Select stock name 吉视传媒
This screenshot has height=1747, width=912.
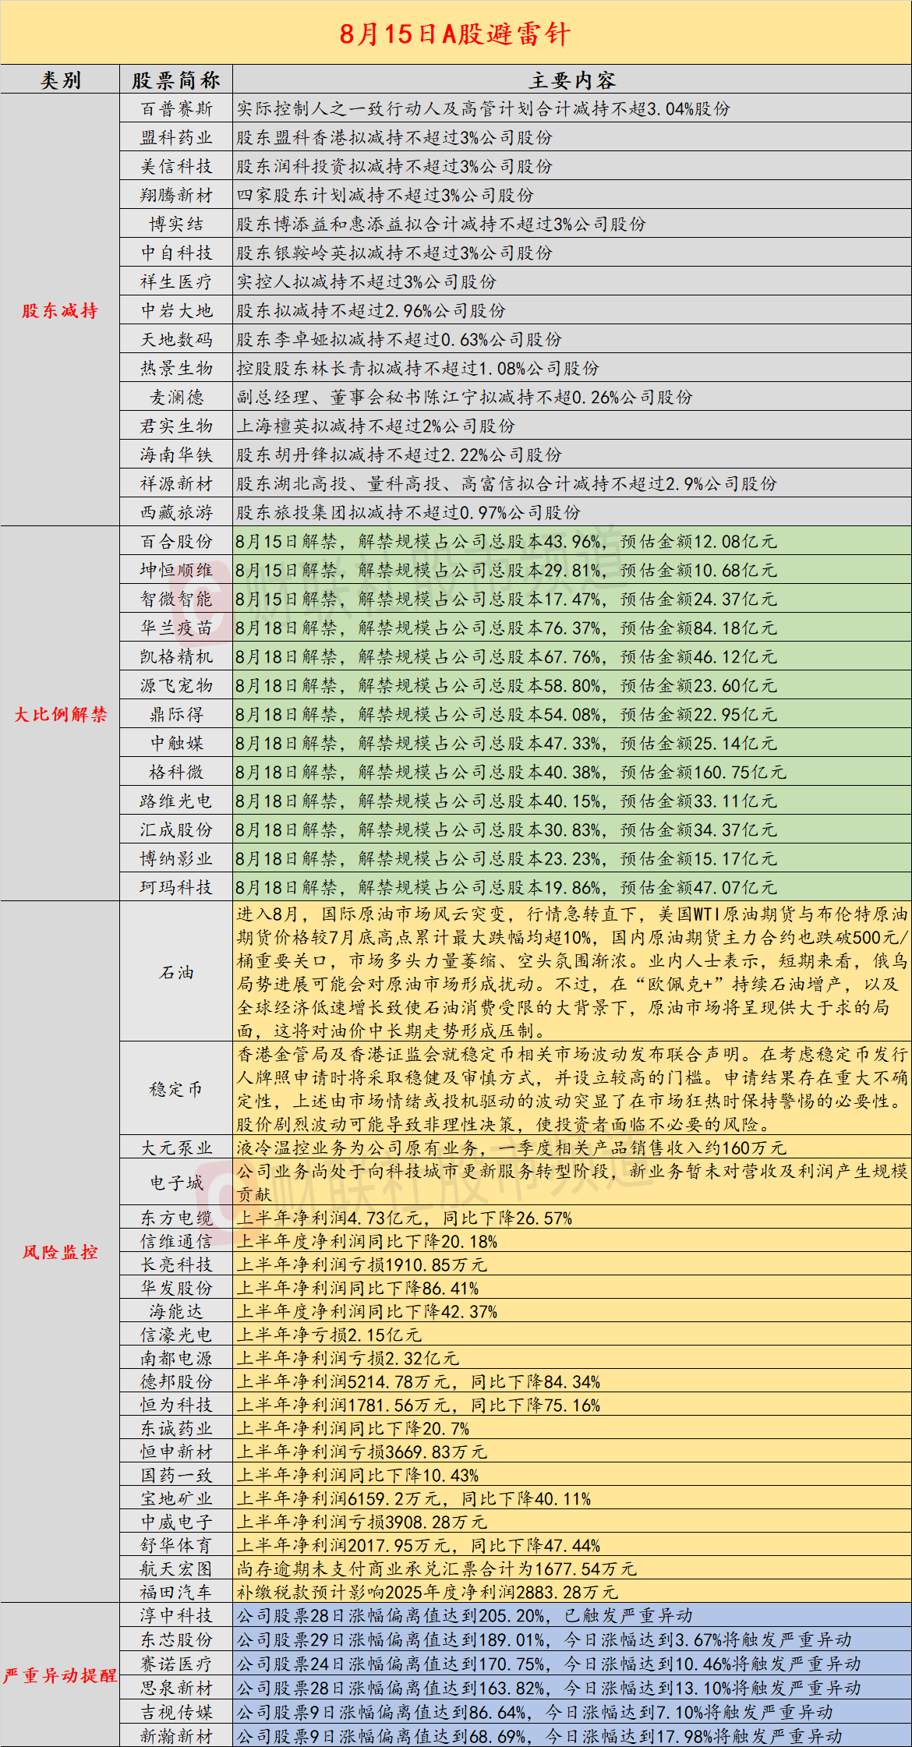(x=176, y=1712)
